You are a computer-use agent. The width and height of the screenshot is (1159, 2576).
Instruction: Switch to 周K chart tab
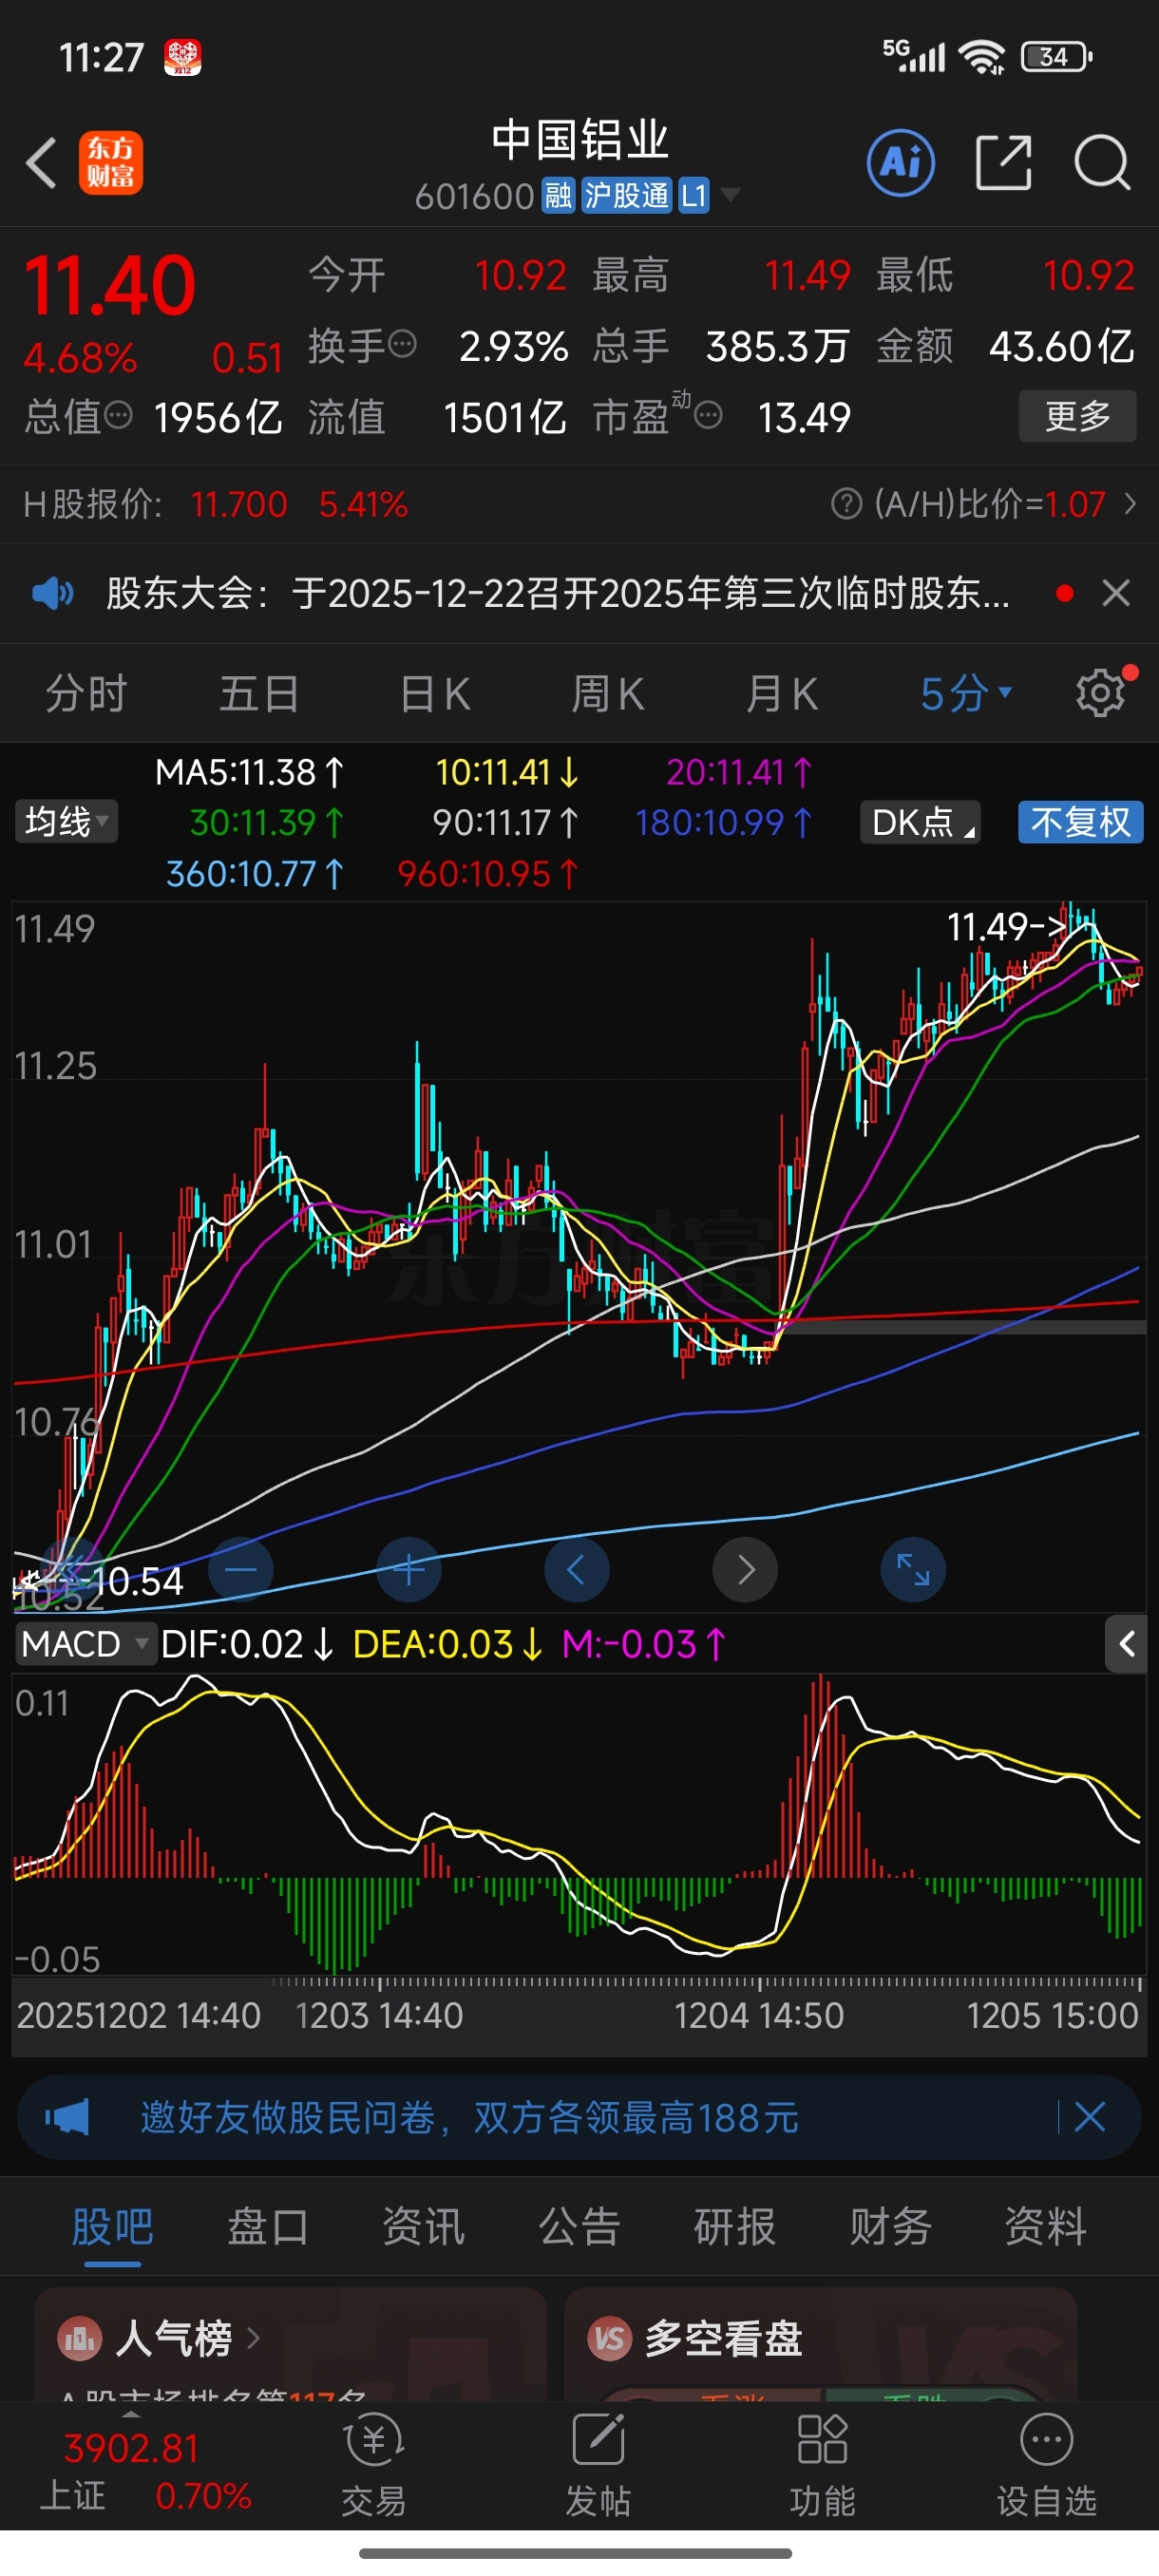[608, 693]
